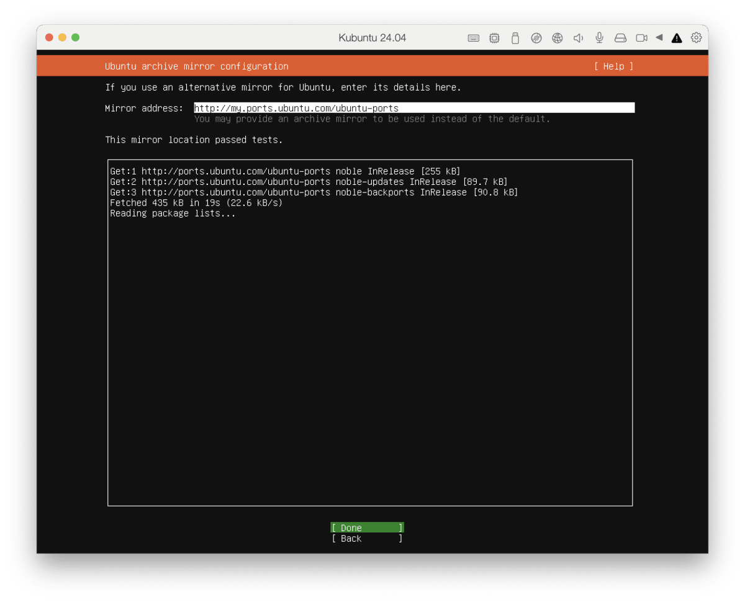Focus the Mirror address input field
This screenshot has height=602, width=745.
coord(414,108)
